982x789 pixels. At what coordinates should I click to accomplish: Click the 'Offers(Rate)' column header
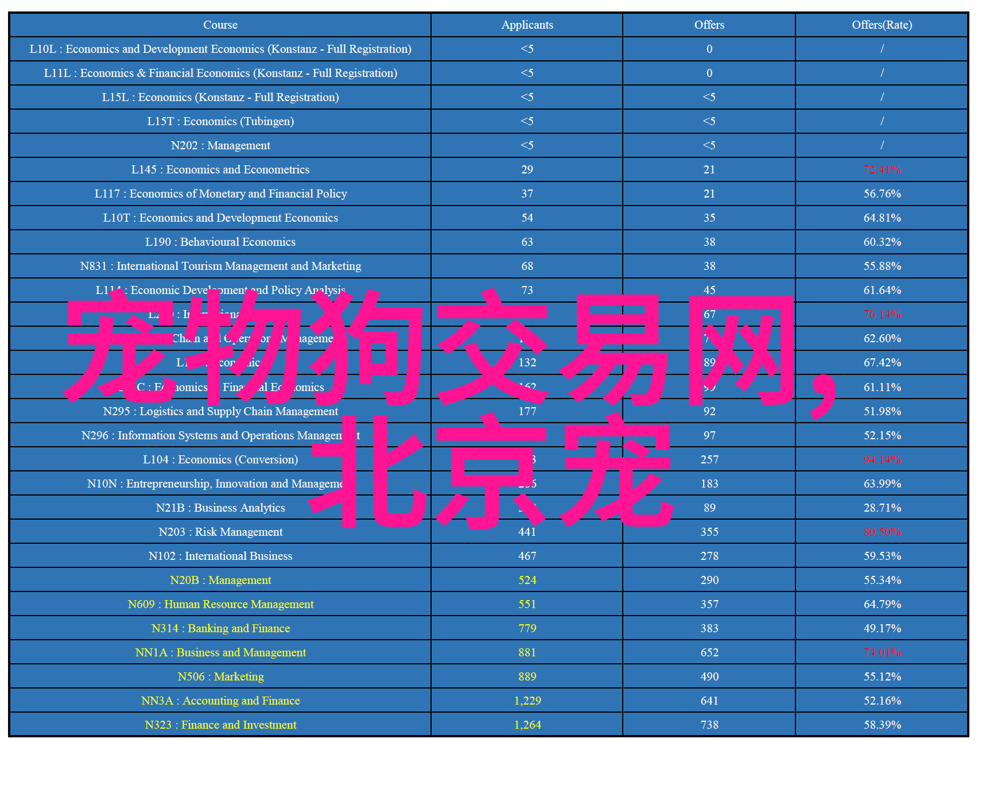882,25
